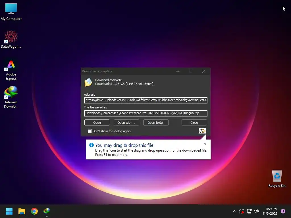Screen dimensions: 291x218
Task: Open the network tray icon
Action: click(249, 211)
